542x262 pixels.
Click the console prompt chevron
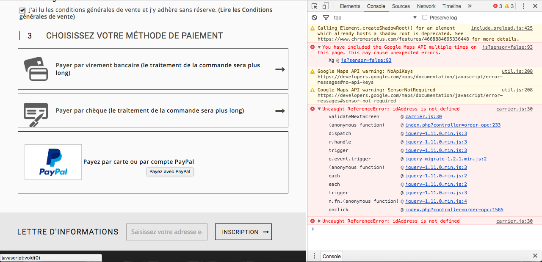tap(313, 229)
